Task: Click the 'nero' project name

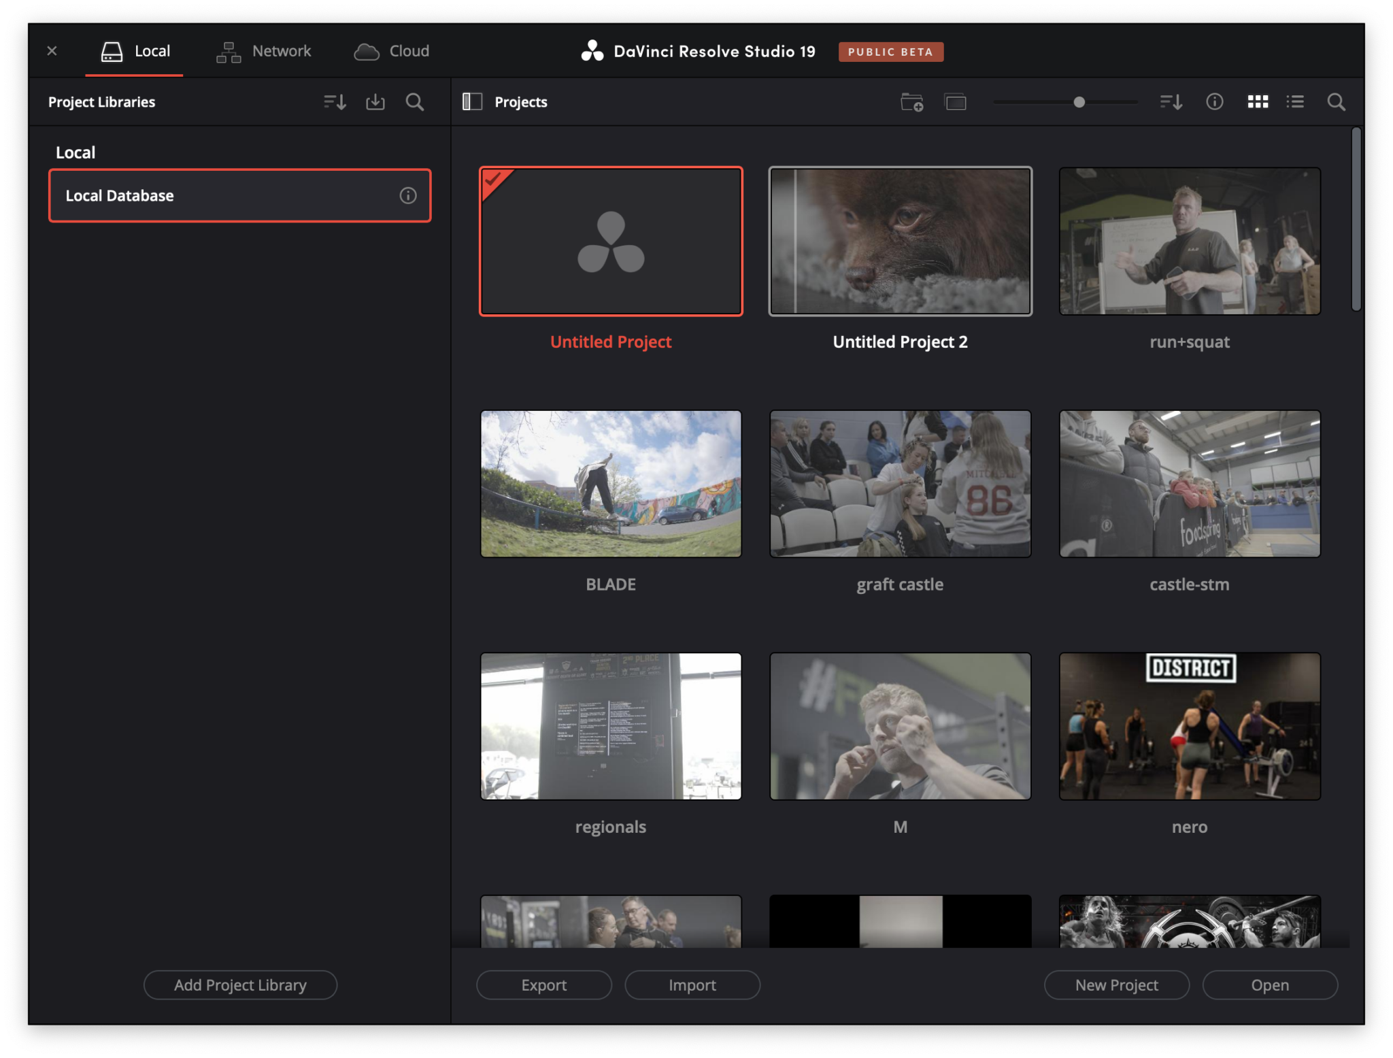Action: coord(1189,827)
